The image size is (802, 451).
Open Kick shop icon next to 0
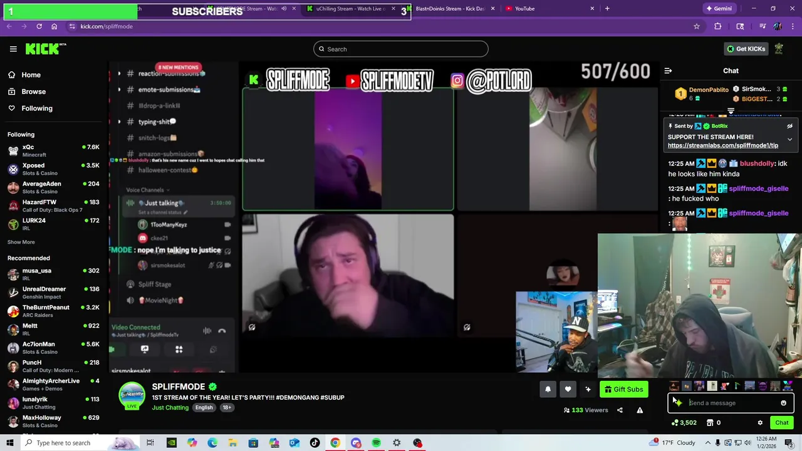pyautogui.click(x=710, y=423)
